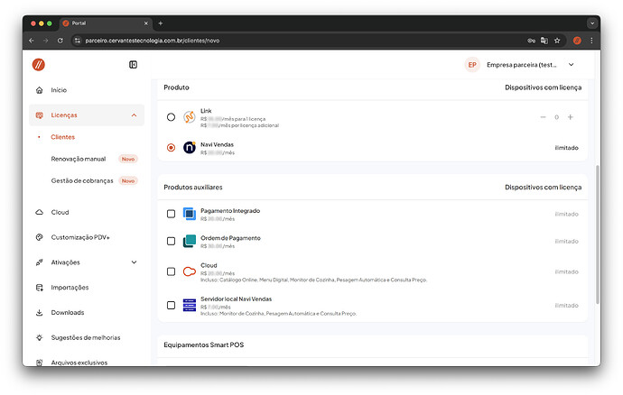Open the Downloads page

pos(67,313)
